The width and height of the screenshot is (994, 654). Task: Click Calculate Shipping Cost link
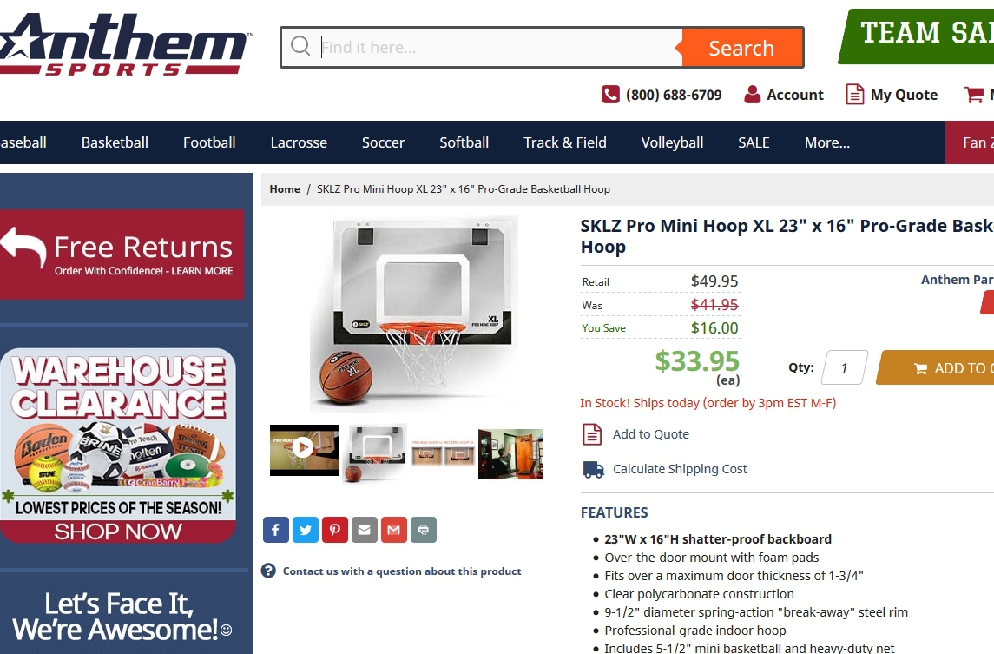680,469
